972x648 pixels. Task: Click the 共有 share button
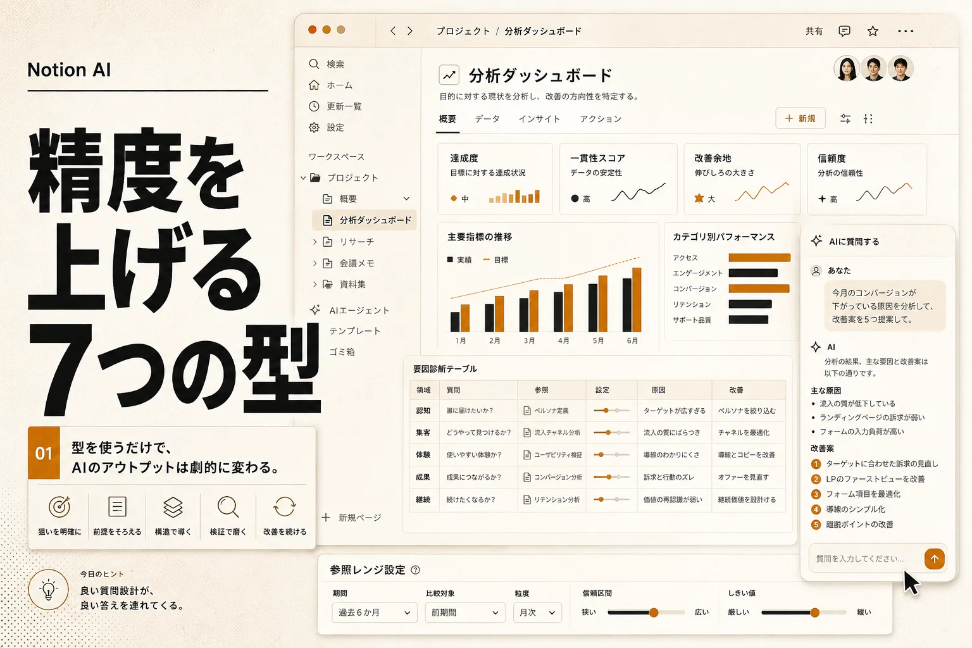814,31
